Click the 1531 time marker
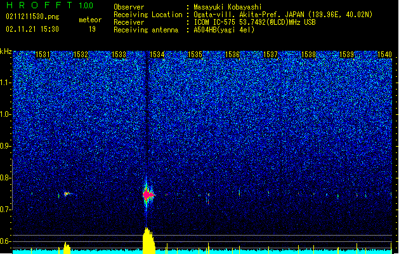Screen dimensions: 399x254 tap(43, 55)
